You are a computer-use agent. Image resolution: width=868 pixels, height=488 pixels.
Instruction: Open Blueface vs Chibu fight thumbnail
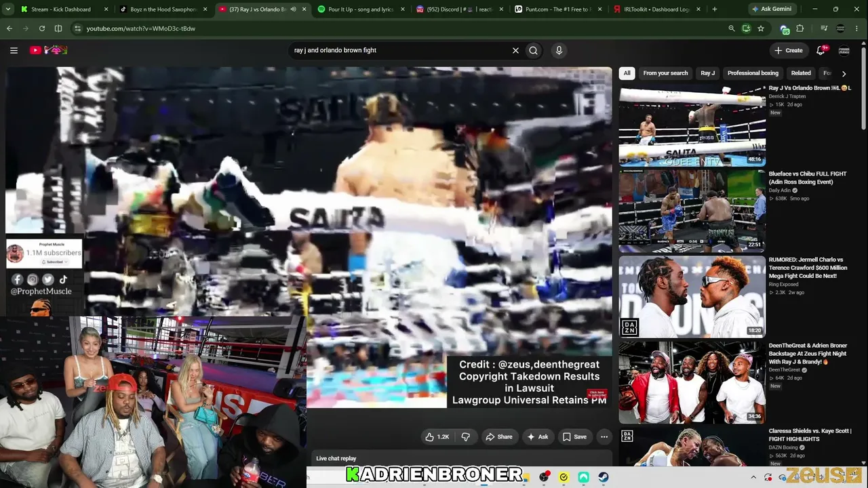click(692, 210)
